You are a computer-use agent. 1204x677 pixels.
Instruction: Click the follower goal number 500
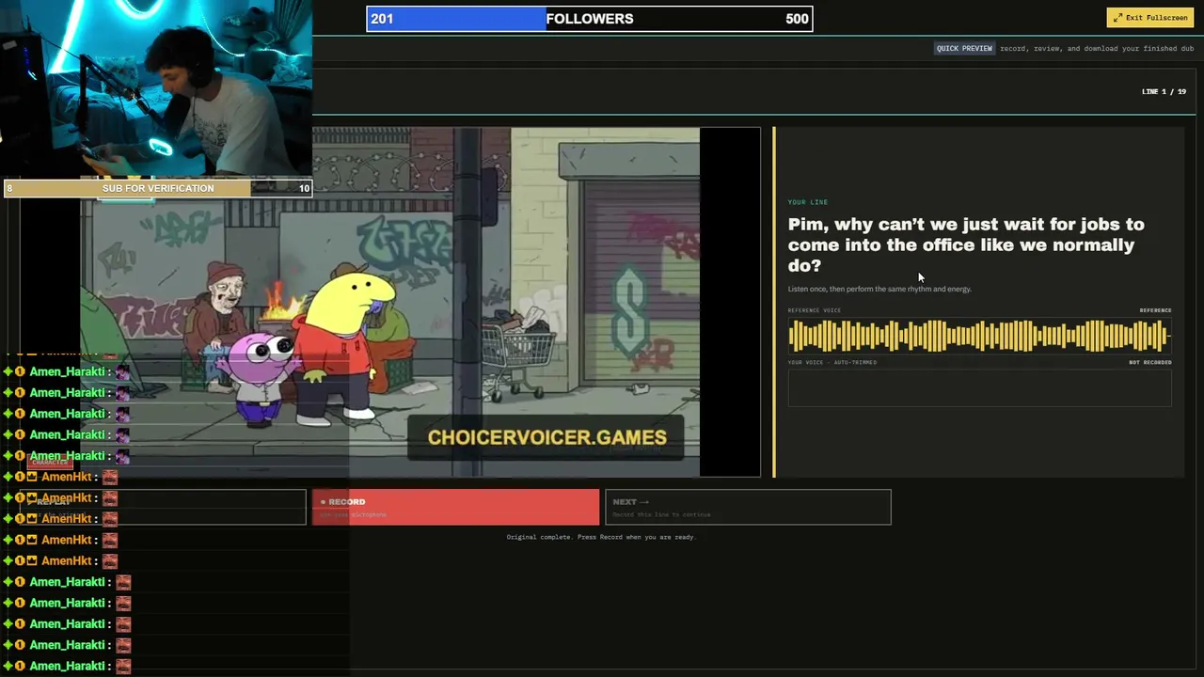coord(797,19)
